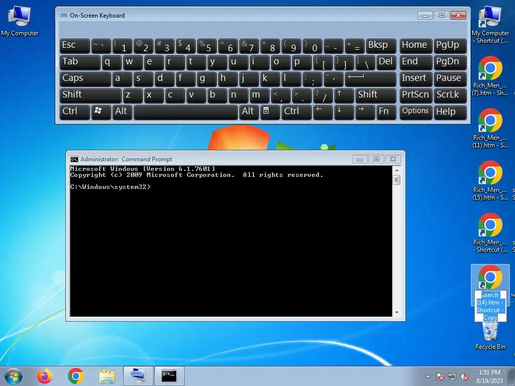Screen dimensions: 515x386
Task: Click the Command Prompt scrollbar thumb
Action: click(x=397, y=180)
